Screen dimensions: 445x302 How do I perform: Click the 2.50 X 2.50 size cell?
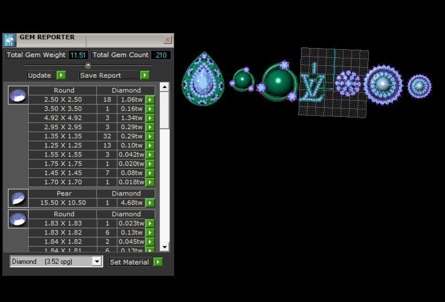(x=63, y=99)
